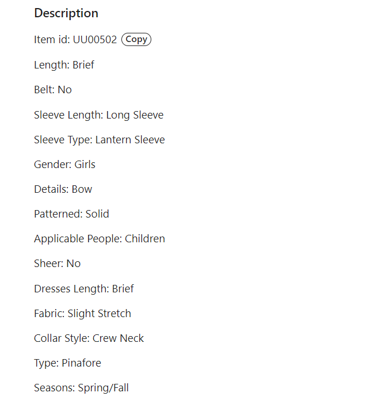386x404 pixels.
Task: Click the Description heading
Action: [66, 13]
